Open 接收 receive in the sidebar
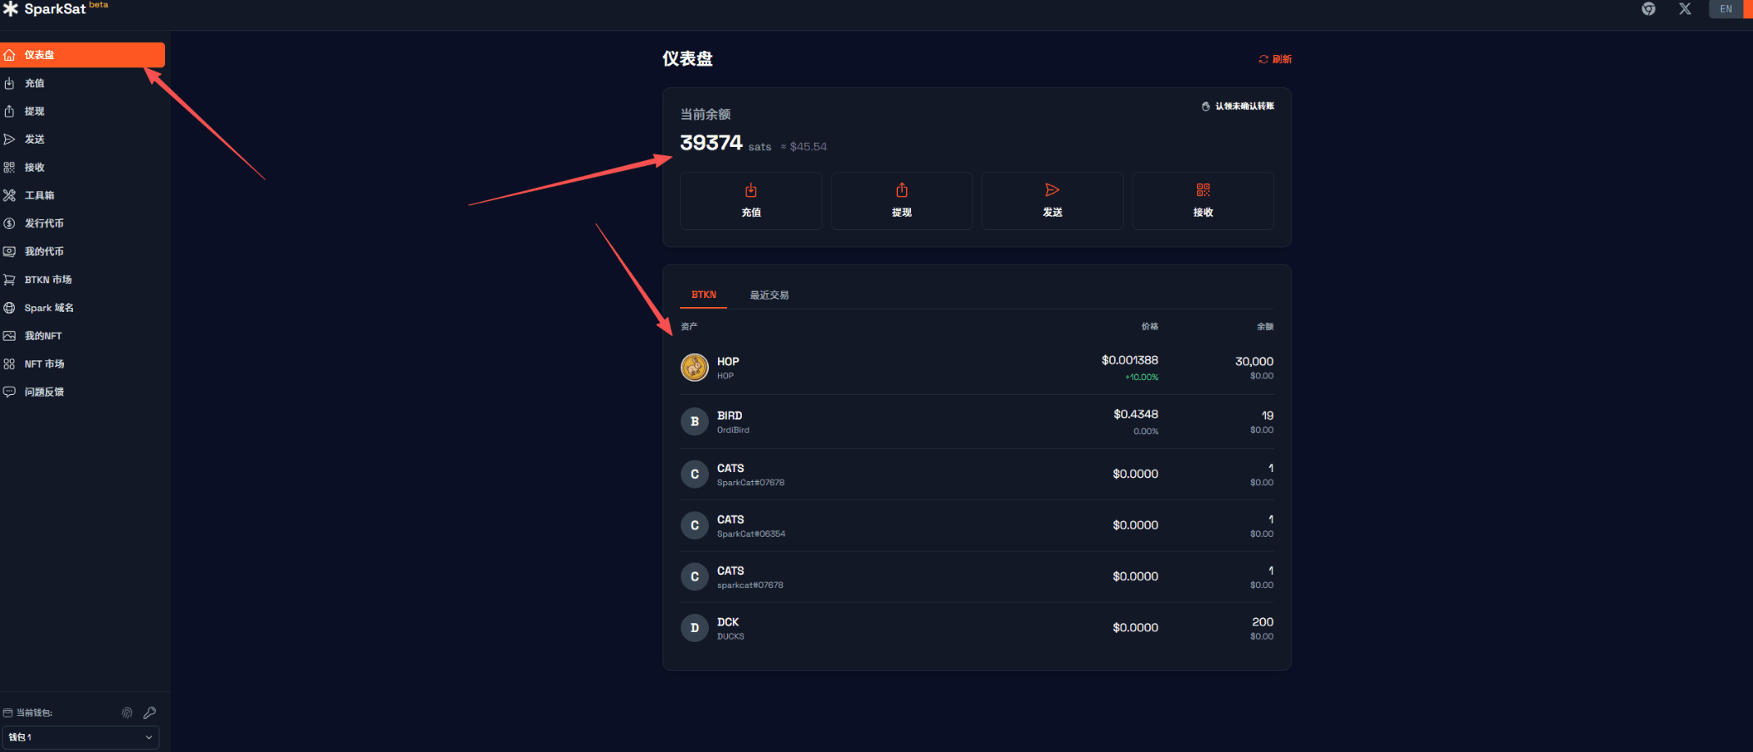 (x=82, y=167)
